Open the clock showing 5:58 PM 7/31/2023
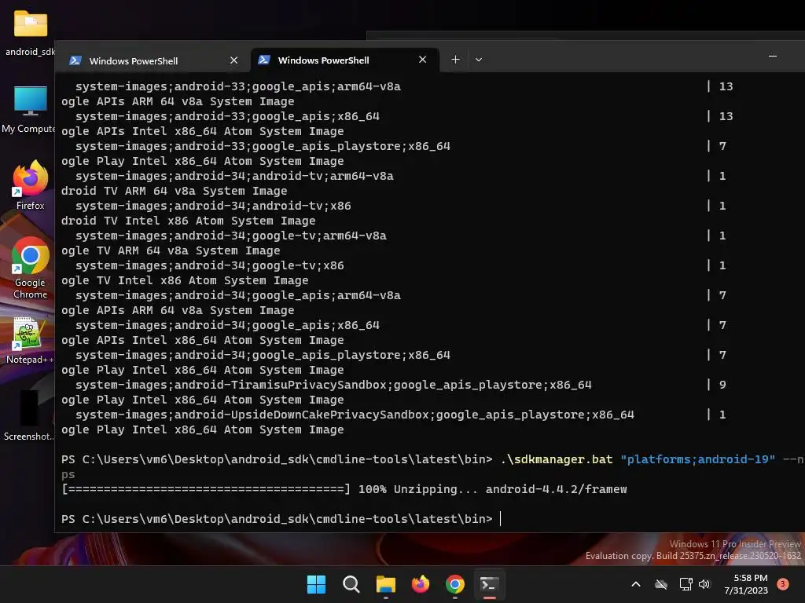805x603 pixels. [746, 584]
